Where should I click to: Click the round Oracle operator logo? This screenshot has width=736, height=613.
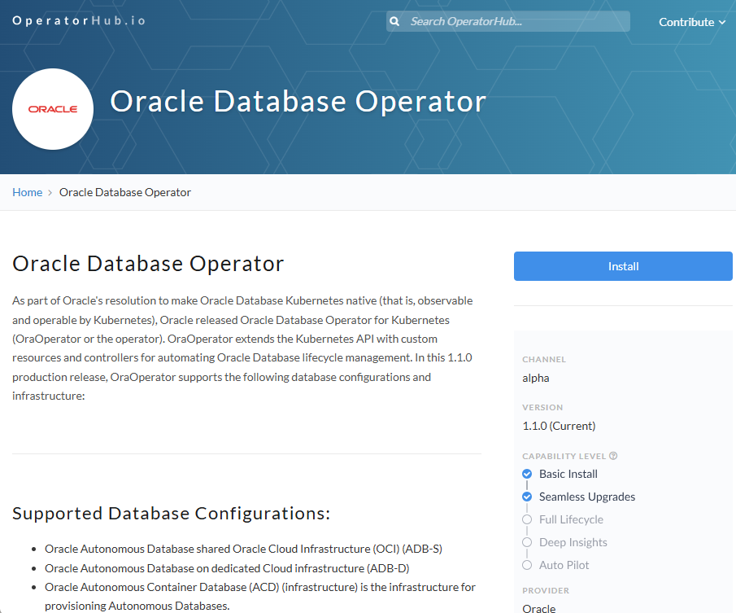(x=52, y=109)
